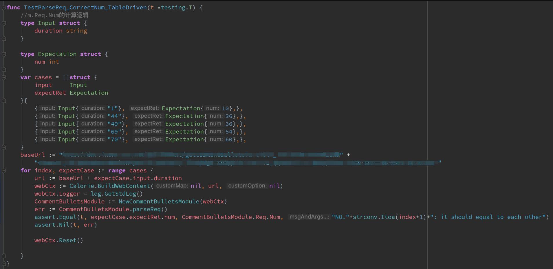Click the customMap: parameter hint
This screenshot has width=553, height=269.
click(x=172, y=186)
